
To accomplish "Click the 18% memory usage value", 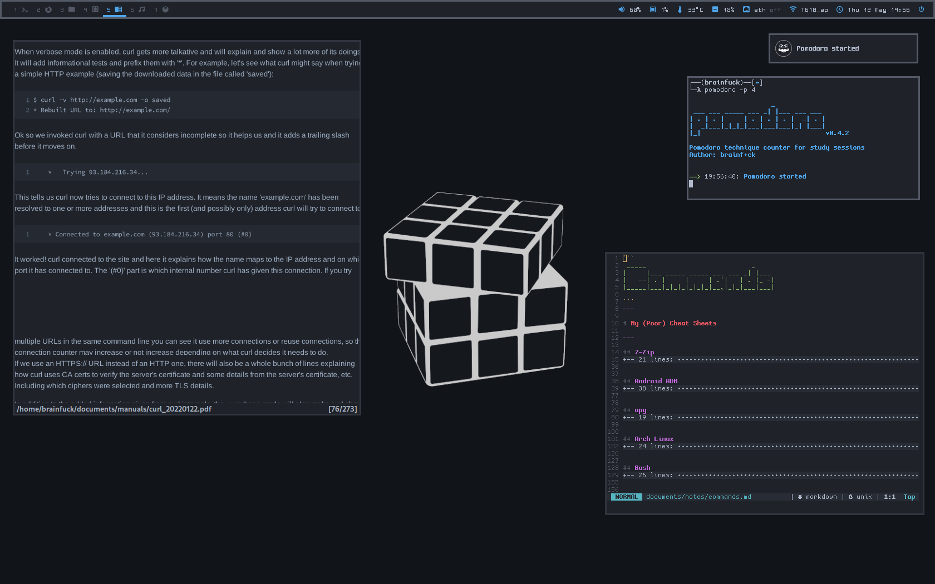I will click(729, 10).
